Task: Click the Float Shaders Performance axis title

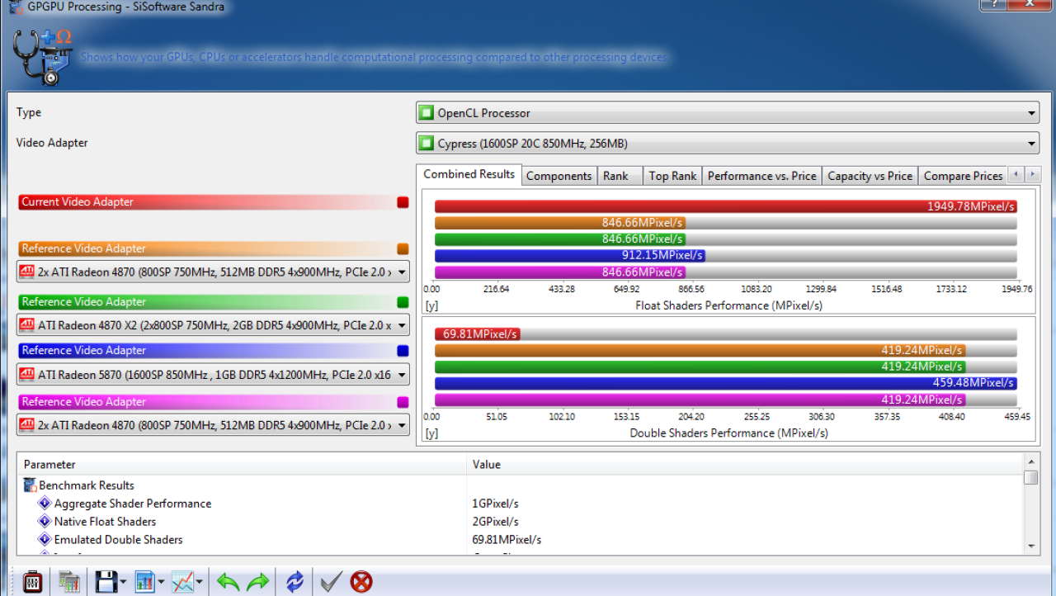Action: (x=728, y=305)
